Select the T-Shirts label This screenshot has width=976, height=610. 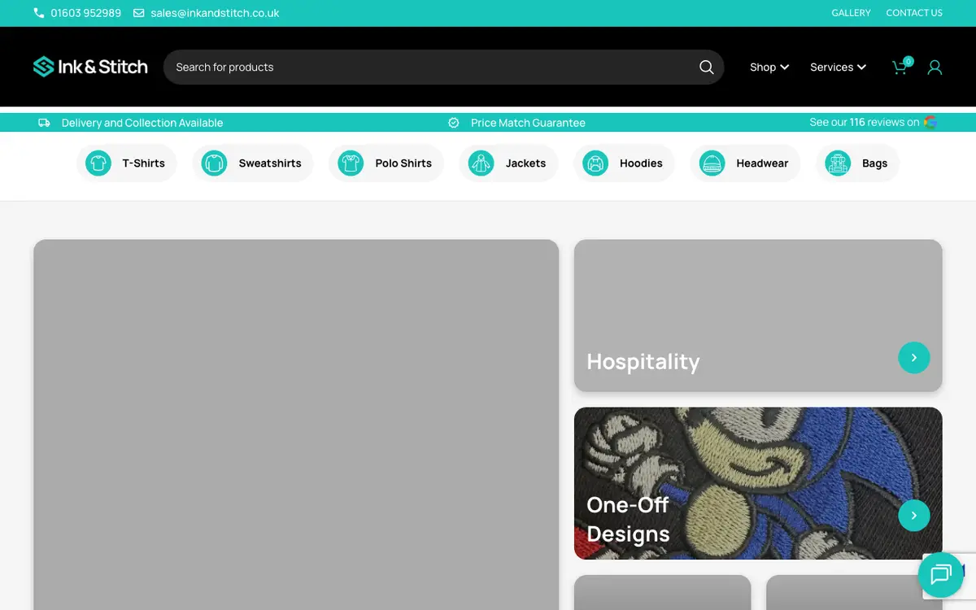tap(144, 163)
